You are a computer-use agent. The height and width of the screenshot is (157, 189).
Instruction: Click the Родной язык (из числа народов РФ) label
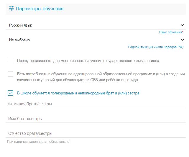point(156,47)
